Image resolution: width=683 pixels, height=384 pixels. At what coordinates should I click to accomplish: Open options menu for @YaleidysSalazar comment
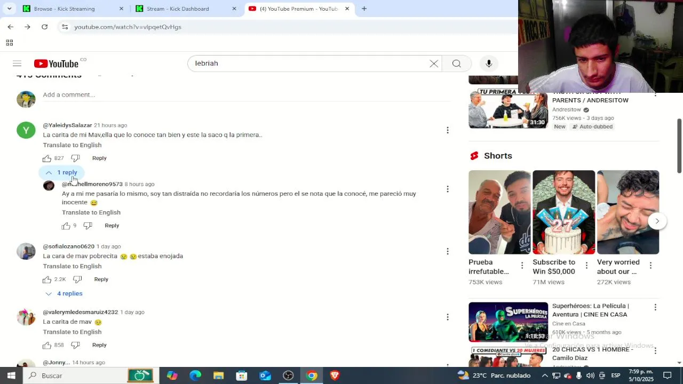pyautogui.click(x=448, y=130)
